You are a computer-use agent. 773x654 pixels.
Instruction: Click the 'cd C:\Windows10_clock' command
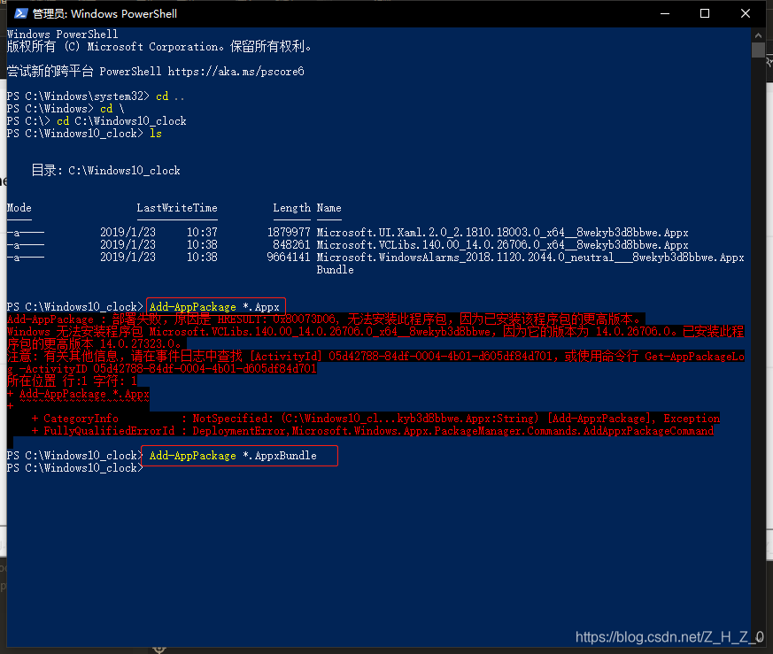(121, 121)
